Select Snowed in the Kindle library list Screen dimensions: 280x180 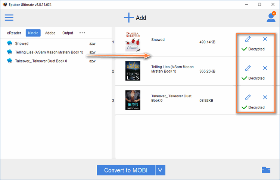(22, 43)
